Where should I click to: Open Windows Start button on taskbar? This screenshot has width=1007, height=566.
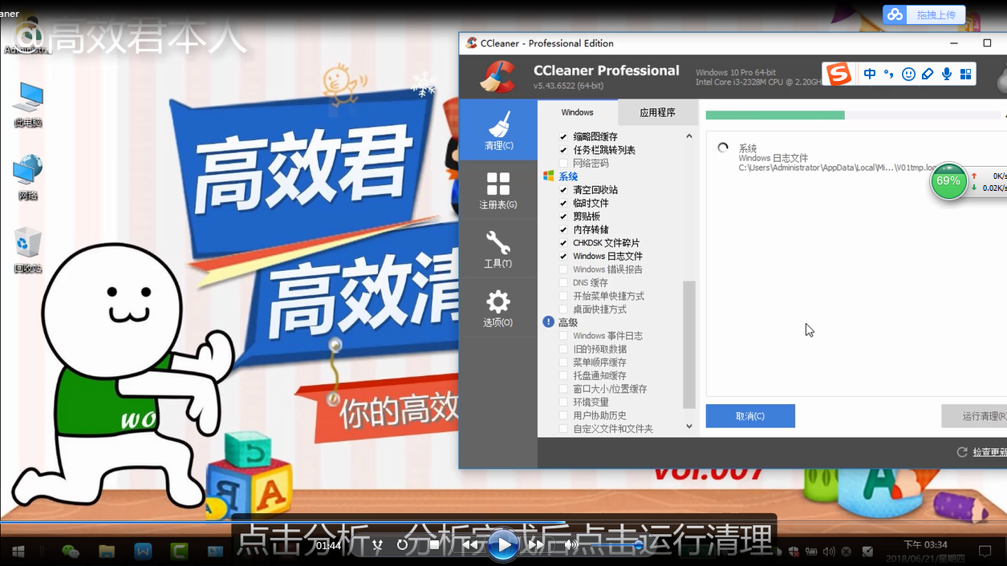pyautogui.click(x=18, y=552)
